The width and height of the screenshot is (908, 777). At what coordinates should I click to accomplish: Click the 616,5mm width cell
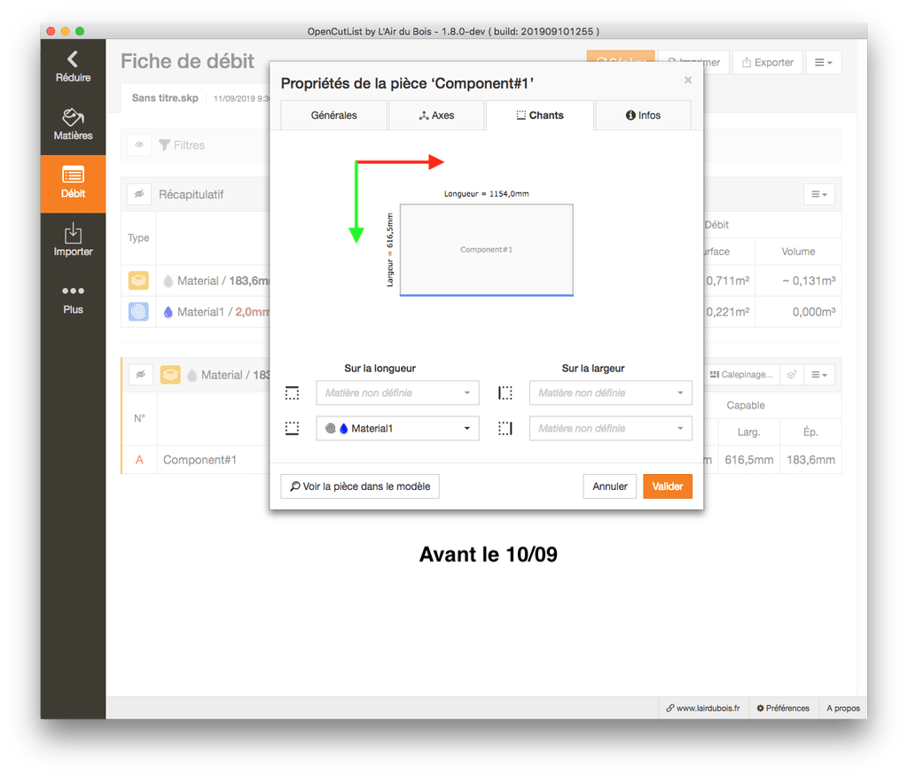coord(749,460)
